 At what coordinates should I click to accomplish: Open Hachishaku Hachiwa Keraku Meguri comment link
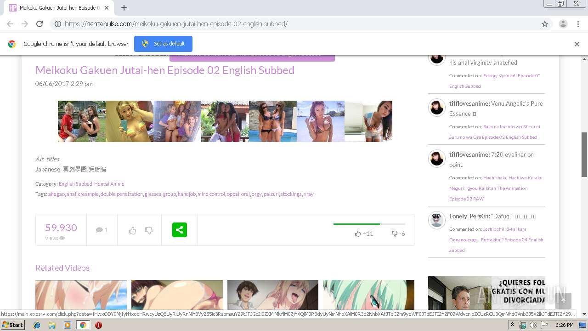point(496,188)
